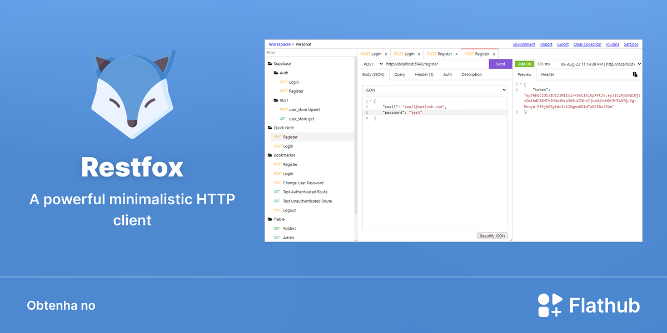Open POST Register under Auth folder

[x=291, y=91]
